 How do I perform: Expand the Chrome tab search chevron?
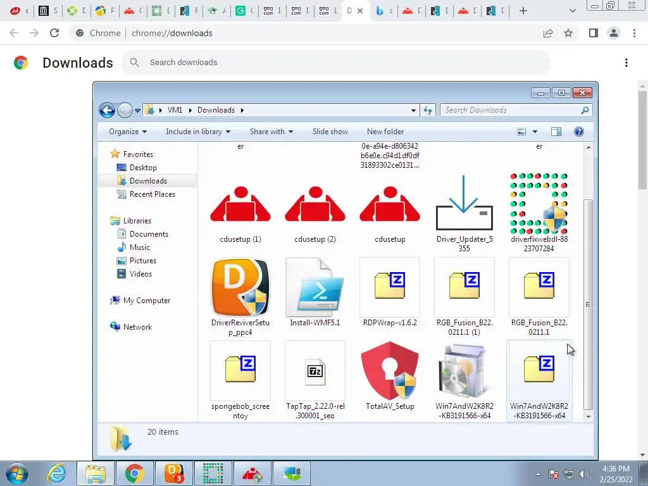572,11
